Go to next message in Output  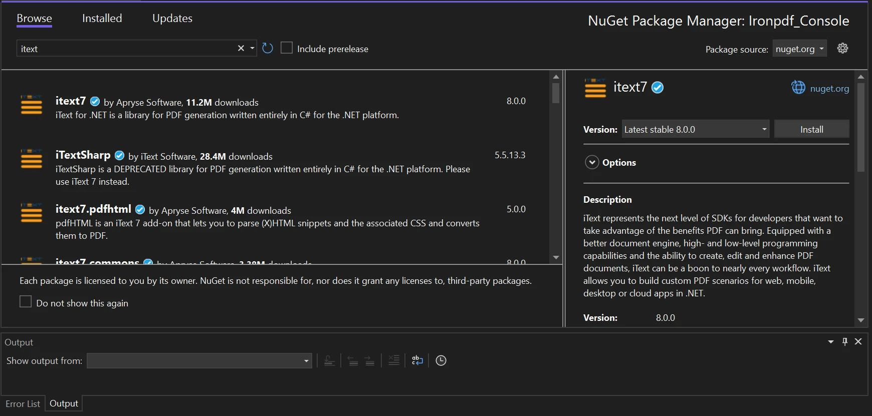point(370,360)
